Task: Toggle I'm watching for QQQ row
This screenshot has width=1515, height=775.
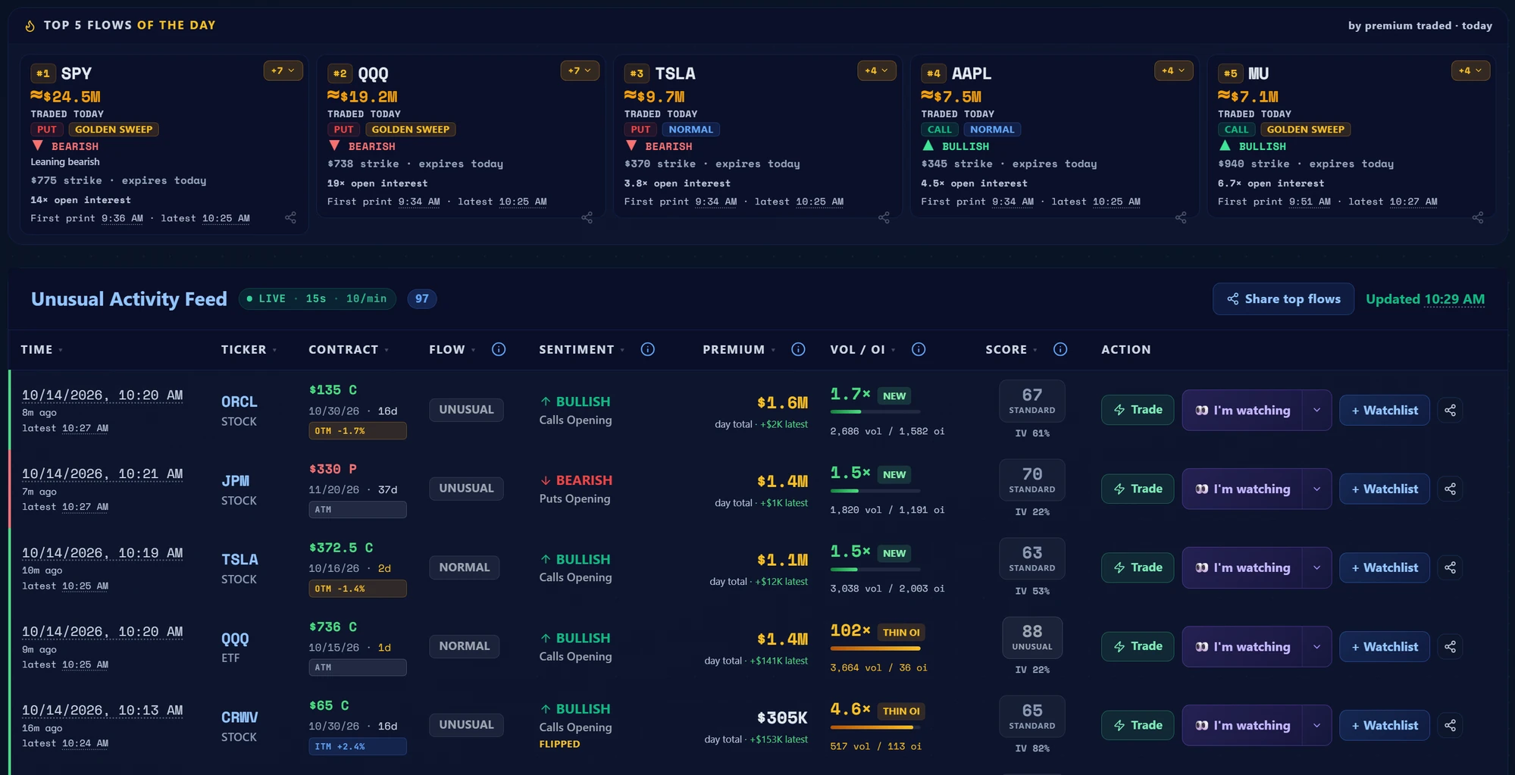Action: [1242, 646]
